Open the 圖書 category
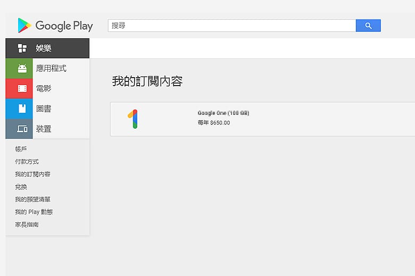 (x=44, y=108)
